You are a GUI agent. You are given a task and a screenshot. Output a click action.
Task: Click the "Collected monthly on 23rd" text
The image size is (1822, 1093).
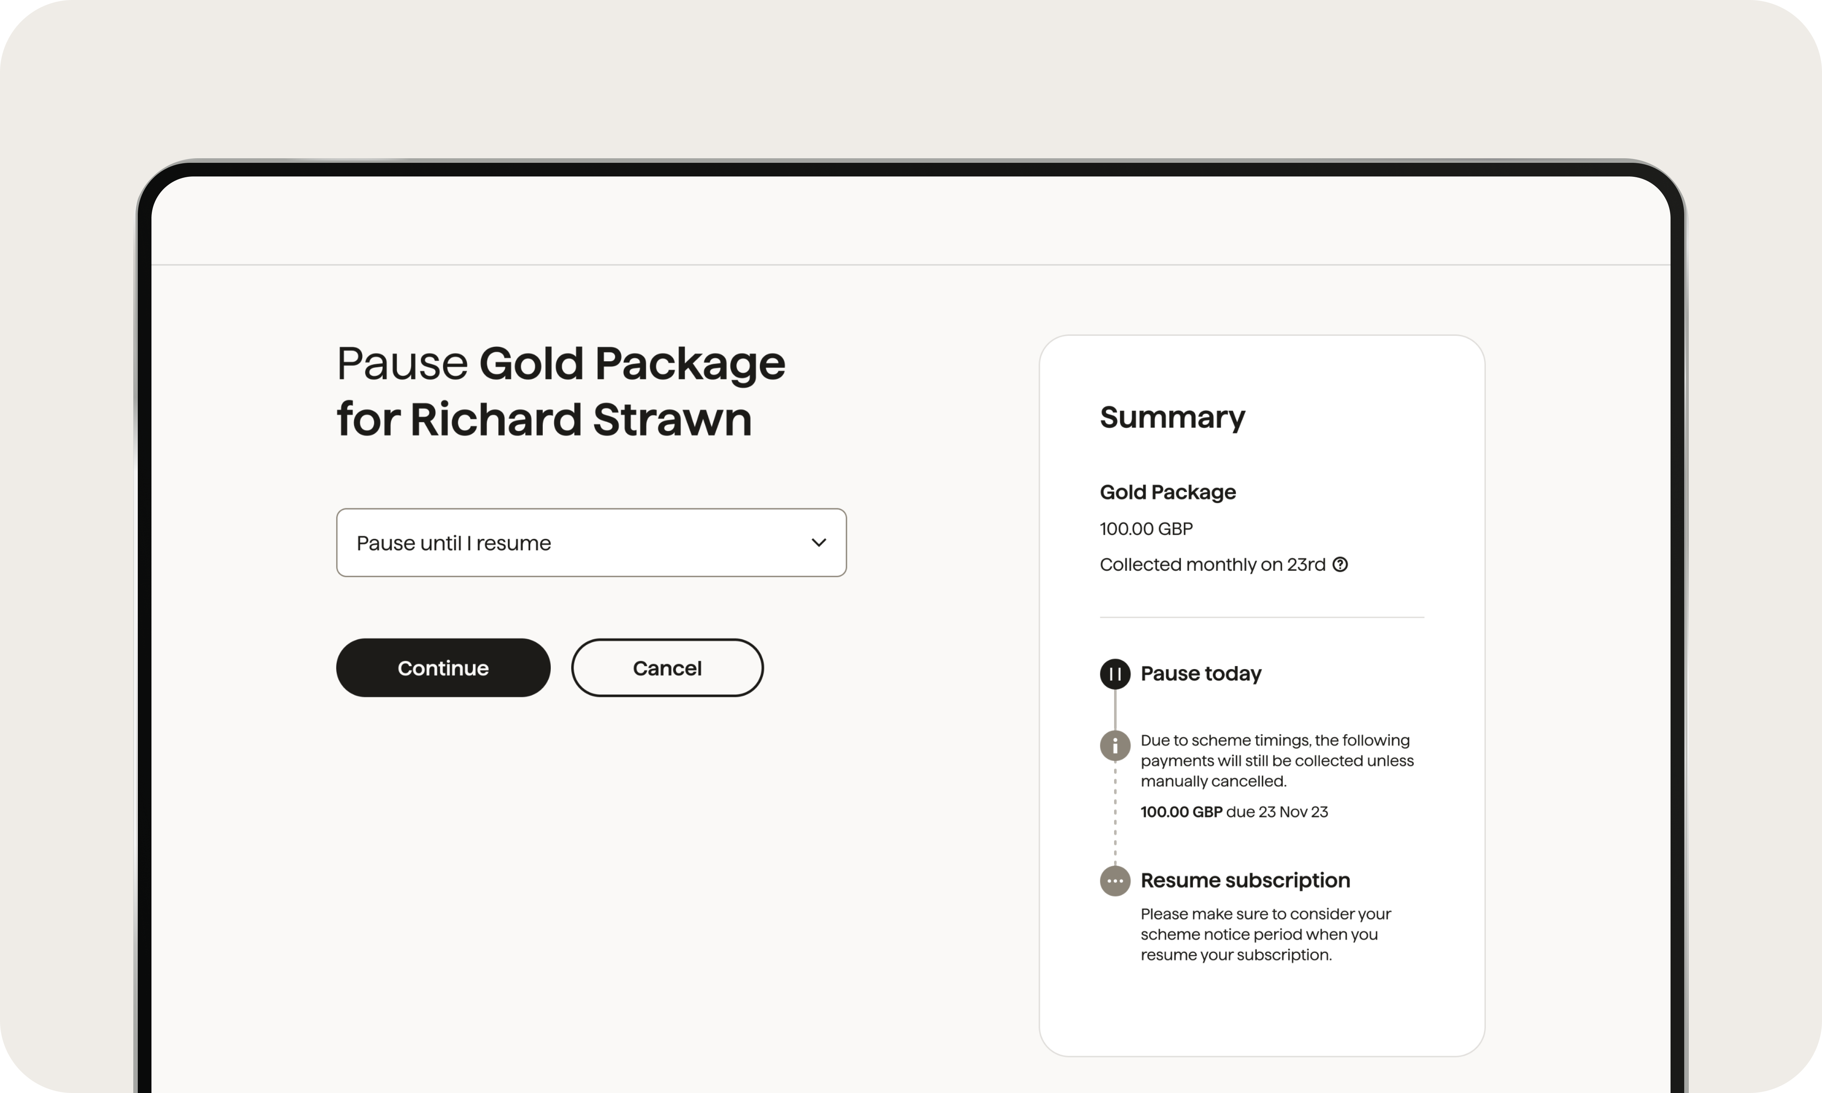coord(1212,565)
